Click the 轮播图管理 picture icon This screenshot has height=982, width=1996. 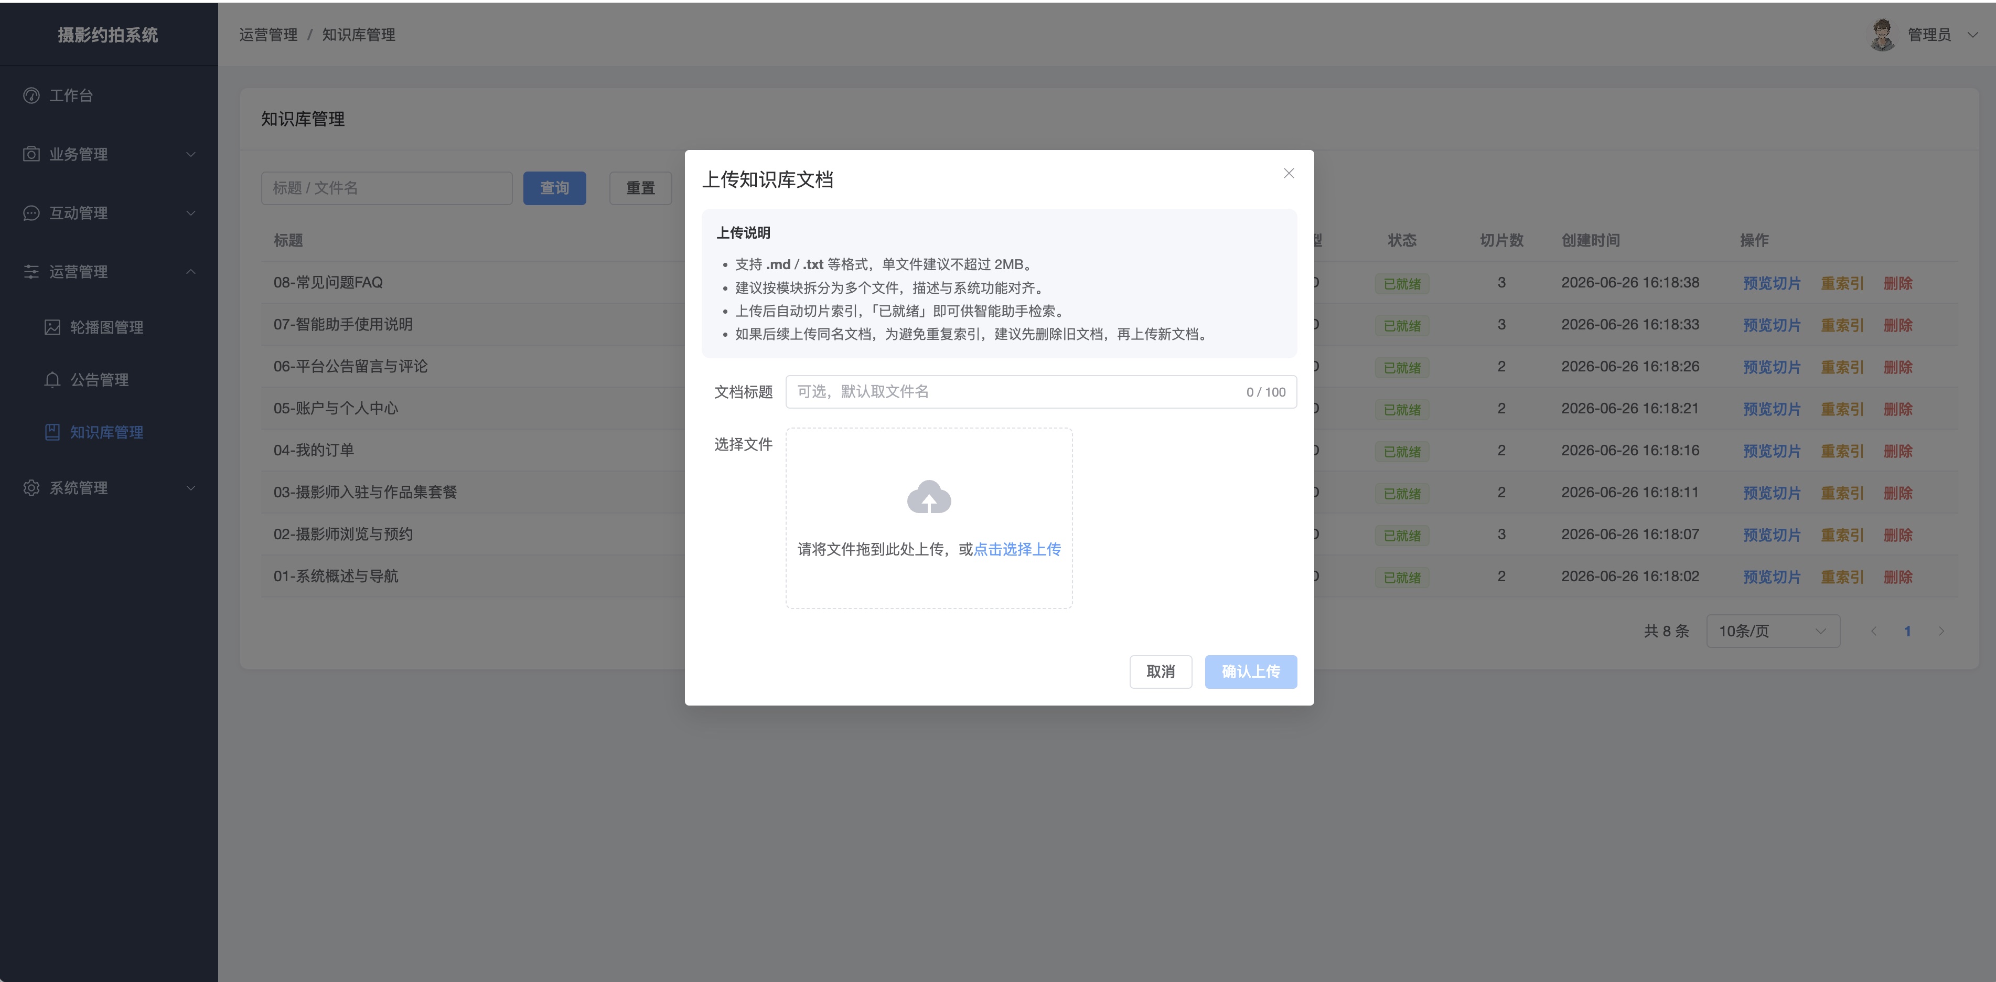click(x=52, y=328)
